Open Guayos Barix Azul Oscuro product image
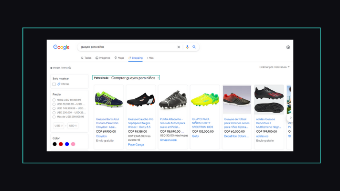Image resolution: width=340 pixels, height=191 pixels. pyautogui.click(x=109, y=100)
